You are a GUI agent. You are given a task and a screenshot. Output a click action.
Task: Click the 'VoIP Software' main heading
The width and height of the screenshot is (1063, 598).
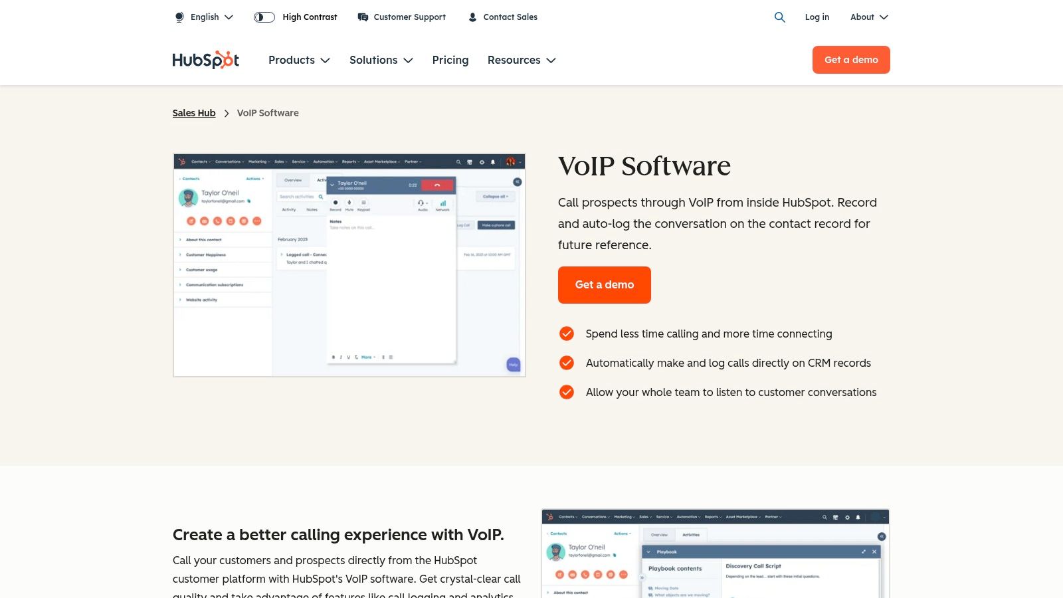[x=644, y=166]
